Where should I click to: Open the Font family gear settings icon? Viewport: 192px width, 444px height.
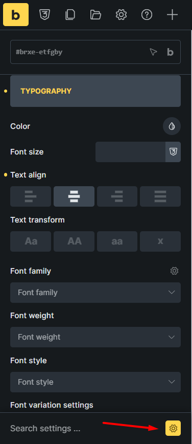[175, 271]
